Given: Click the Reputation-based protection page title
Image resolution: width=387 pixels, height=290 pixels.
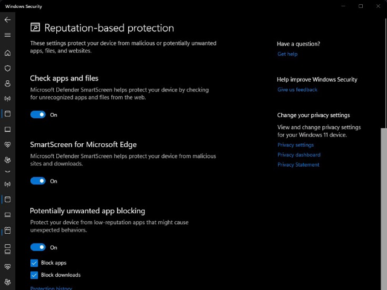Looking at the screenshot, I should pyautogui.click(x=109, y=28).
